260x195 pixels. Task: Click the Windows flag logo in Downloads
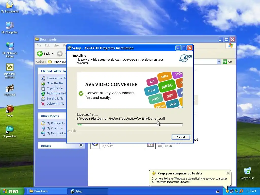[231, 45]
